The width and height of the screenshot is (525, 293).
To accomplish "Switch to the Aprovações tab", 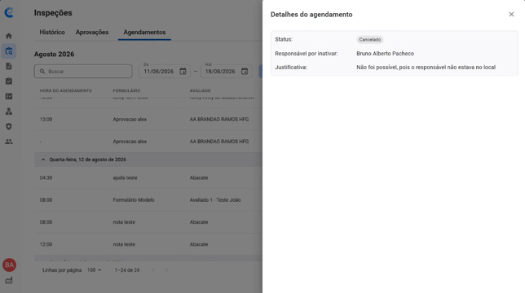I will click(92, 32).
